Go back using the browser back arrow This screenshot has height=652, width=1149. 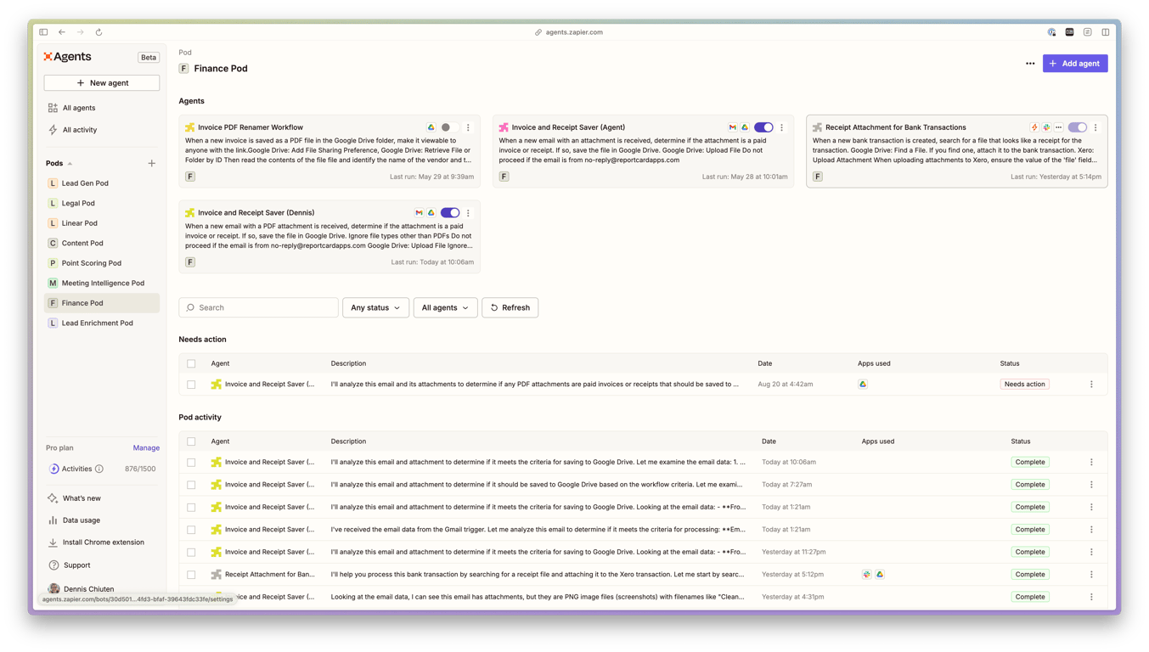(x=62, y=32)
